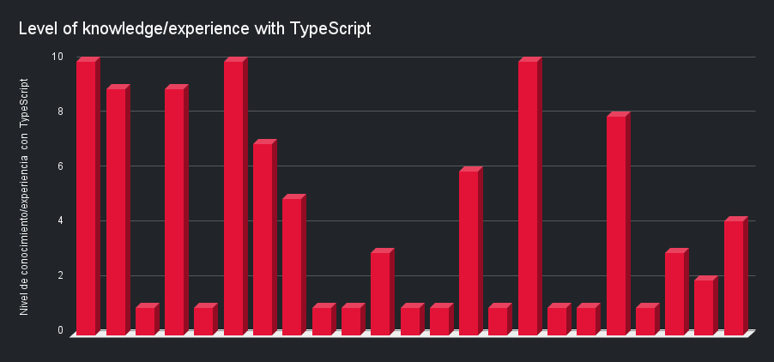This screenshot has width=774, height=362.
Task: Select the only bar reaching value 2
Action: click(x=706, y=305)
